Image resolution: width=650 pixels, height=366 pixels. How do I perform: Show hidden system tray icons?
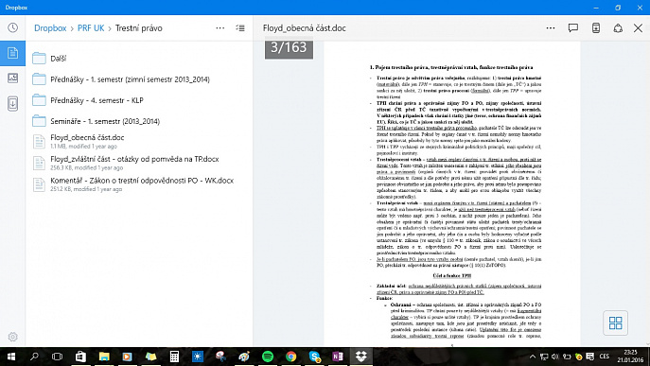(533, 357)
